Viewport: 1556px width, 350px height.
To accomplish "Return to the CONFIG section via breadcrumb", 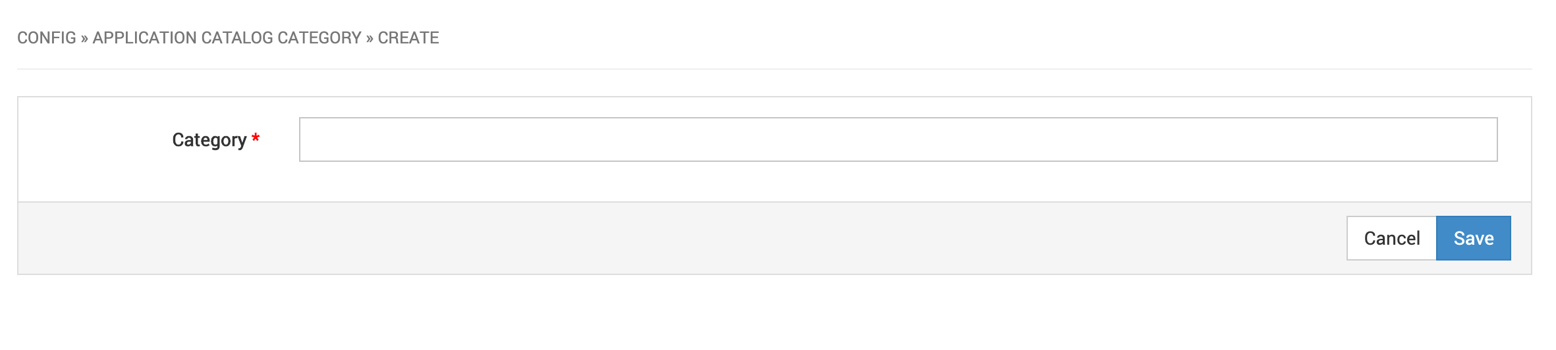I will click(x=47, y=37).
